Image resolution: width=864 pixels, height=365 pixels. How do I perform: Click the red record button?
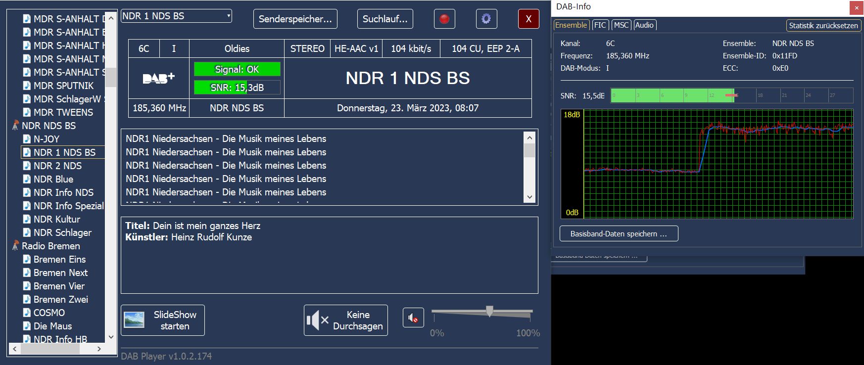pyautogui.click(x=444, y=19)
